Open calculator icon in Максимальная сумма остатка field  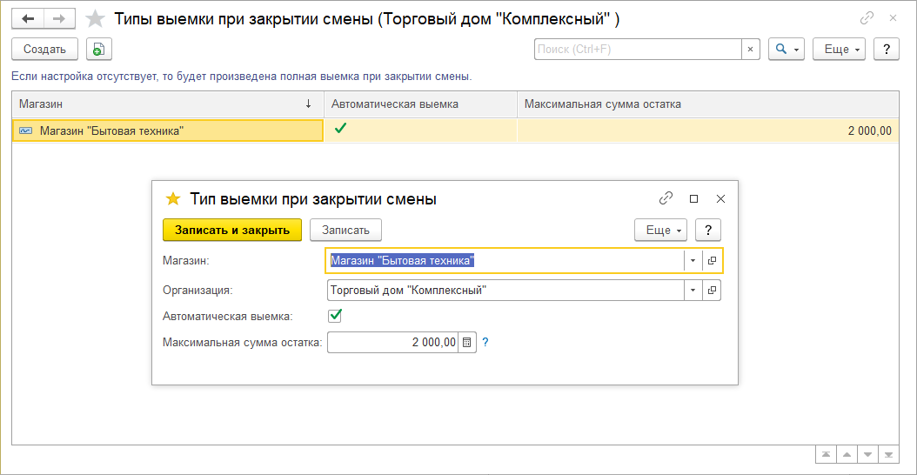coord(467,343)
